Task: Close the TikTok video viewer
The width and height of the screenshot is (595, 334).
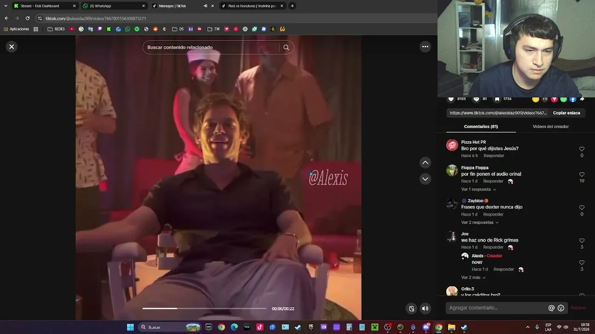Action: click(12, 47)
